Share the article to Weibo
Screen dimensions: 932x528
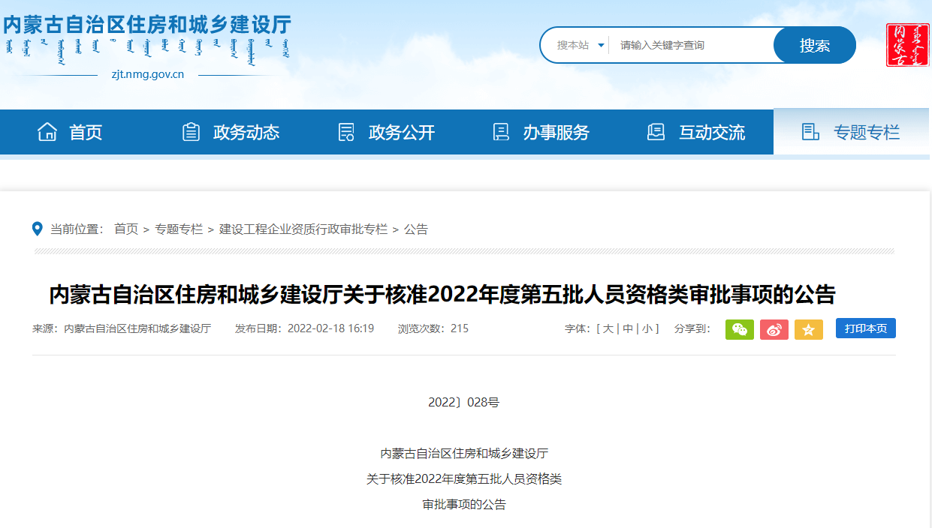point(774,328)
